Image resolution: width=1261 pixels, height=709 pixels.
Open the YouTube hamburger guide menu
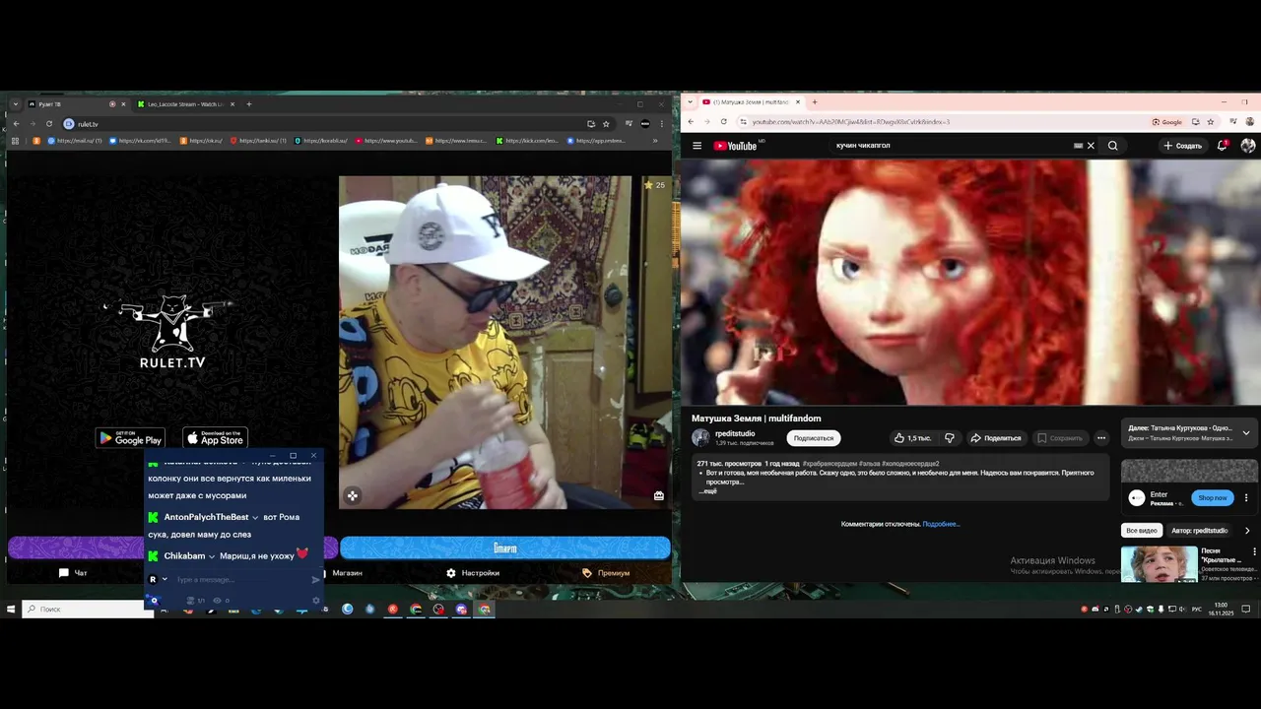point(697,146)
